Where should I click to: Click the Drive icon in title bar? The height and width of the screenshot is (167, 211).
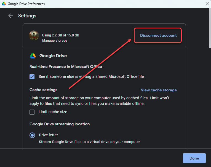4,4
